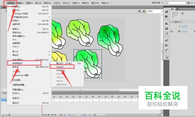Choose HTML(H) in publish preview submenu
Viewport: 195px width, 117px height.
pyautogui.click(x=67, y=70)
